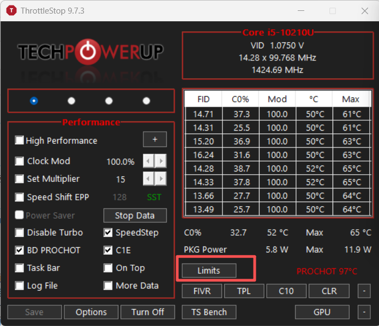Uncheck the SpeedStep checkbox
The width and height of the screenshot is (379, 326).
[x=108, y=232]
